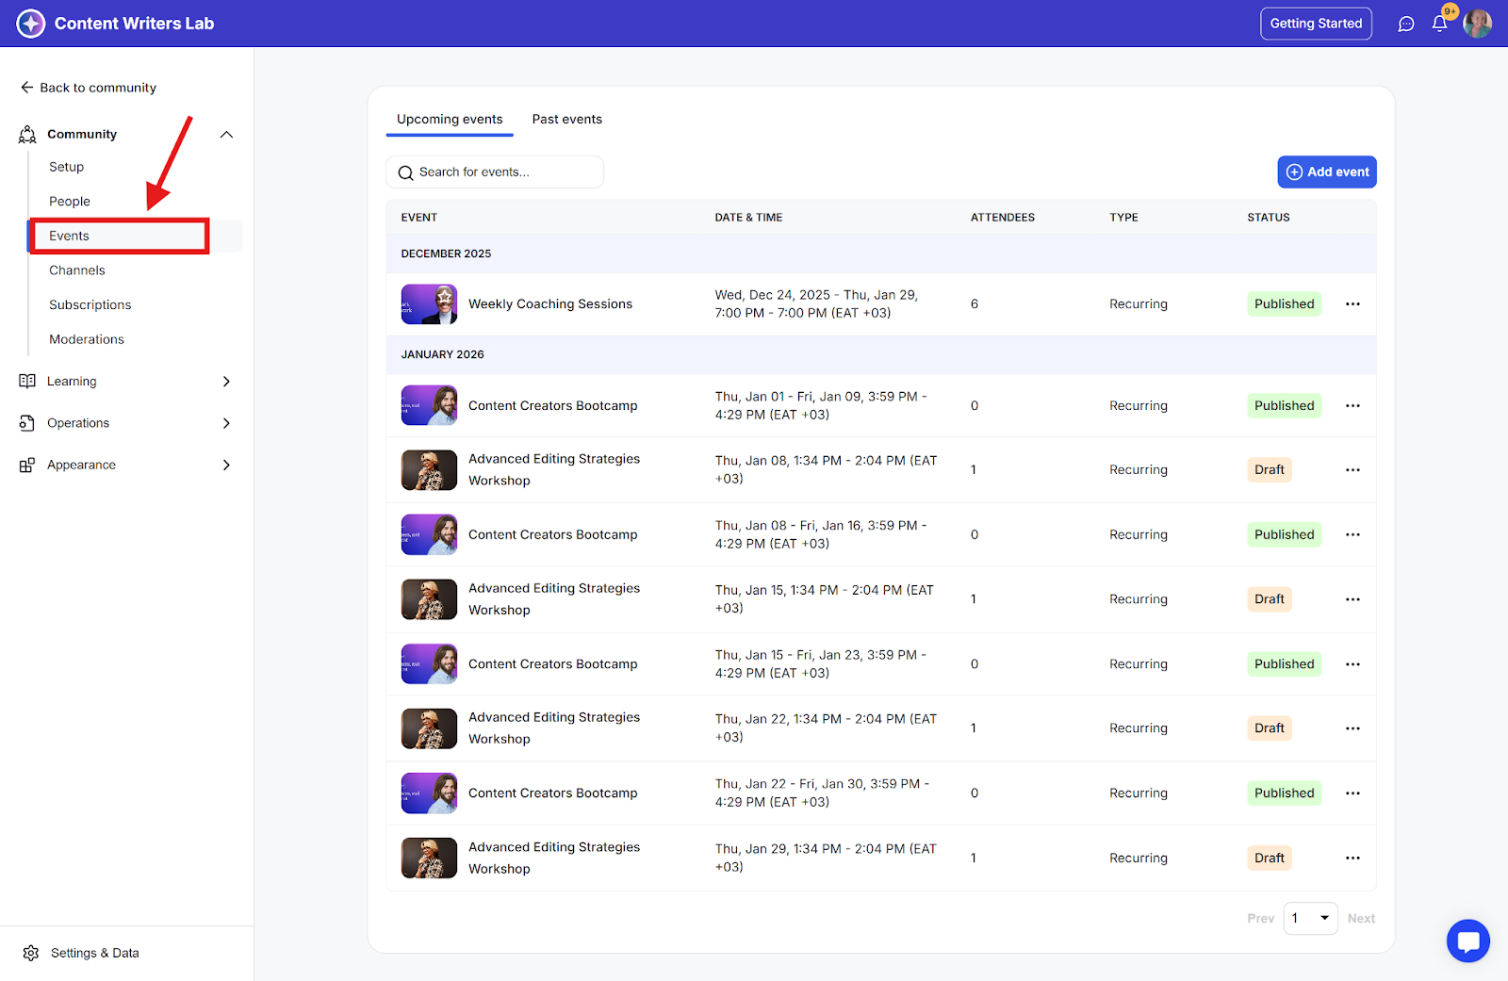Open the messages chat bubble icon
The width and height of the screenshot is (1508, 981).
tap(1406, 24)
